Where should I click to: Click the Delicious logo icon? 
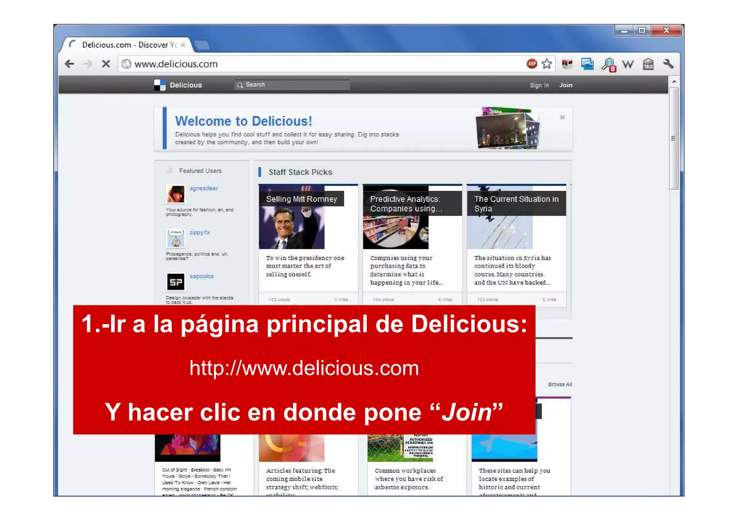(x=160, y=85)
